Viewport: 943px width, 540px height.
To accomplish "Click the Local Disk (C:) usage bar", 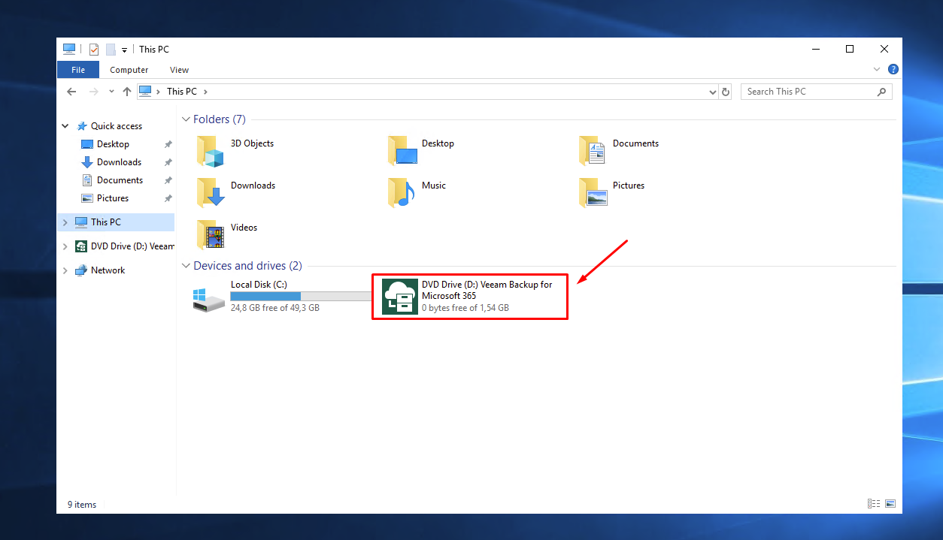I will (301, 297).
